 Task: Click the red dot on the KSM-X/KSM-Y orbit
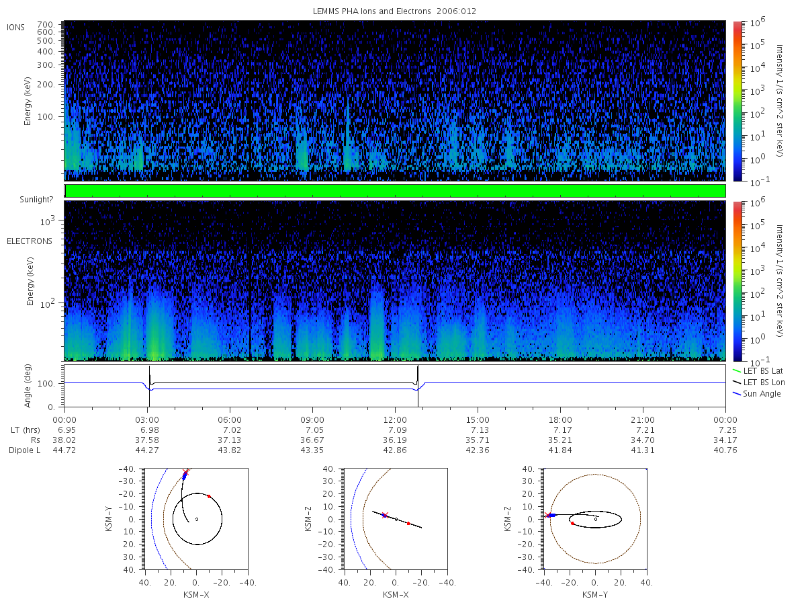click(x=209, y=496)
